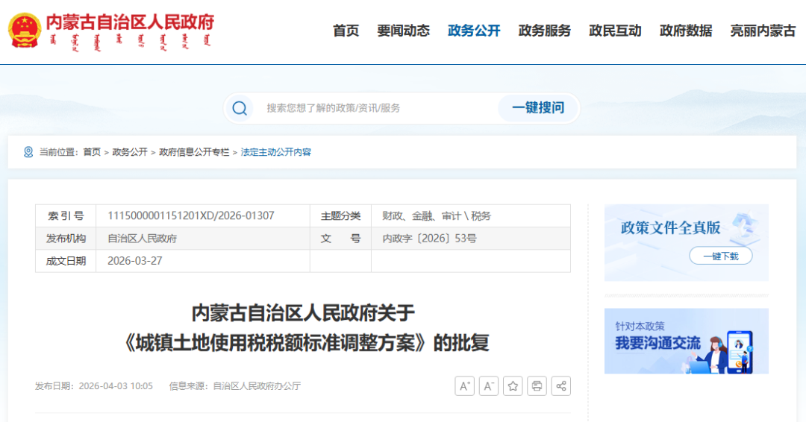The image size is (806, 422).
Task: Decrease font size with A- icon
Action: coord(489,386)
